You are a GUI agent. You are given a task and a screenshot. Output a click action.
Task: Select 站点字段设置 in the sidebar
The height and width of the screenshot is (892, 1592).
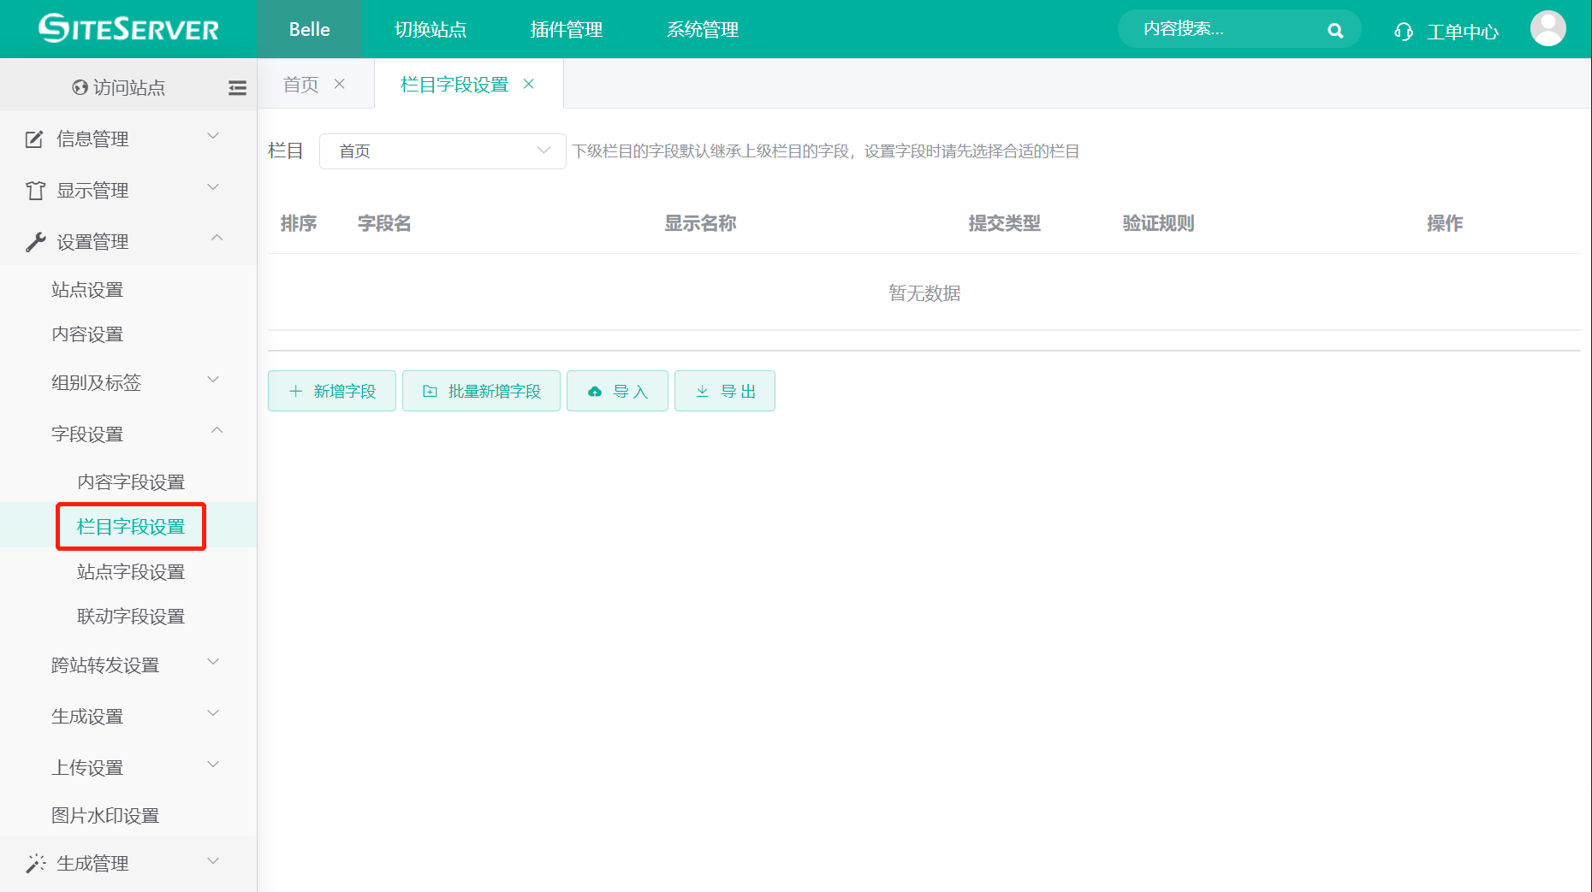coord(130,571)
